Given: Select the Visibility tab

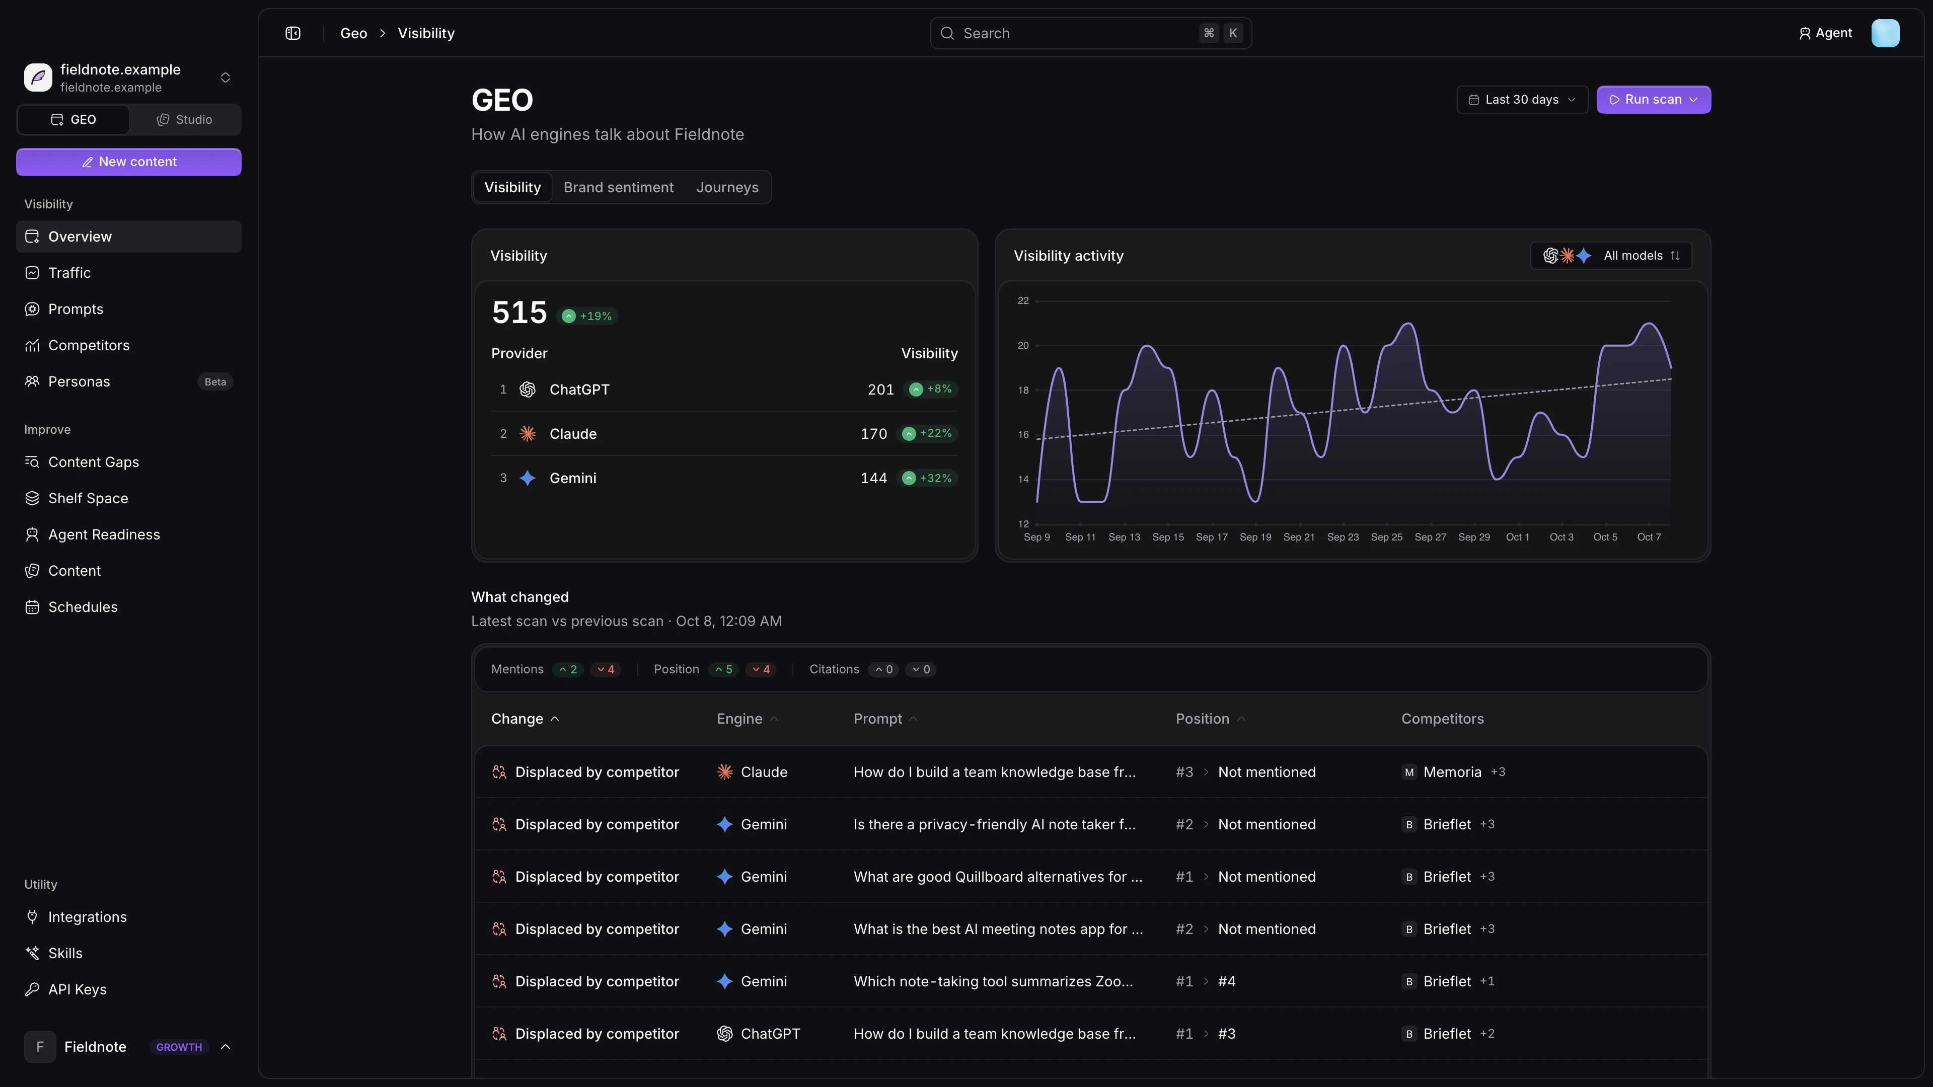Looking at the screenshot, I should click(512, 188).
